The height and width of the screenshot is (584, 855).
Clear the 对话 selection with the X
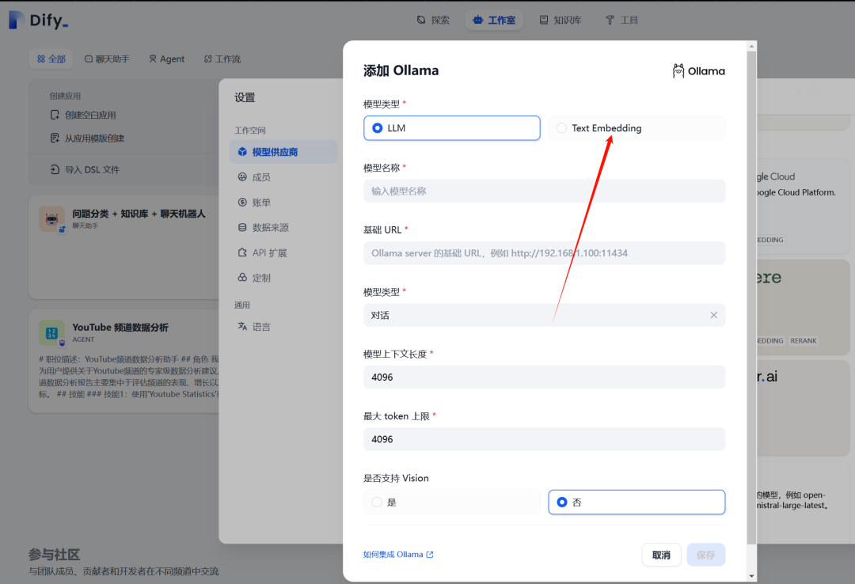click(713, 314)
